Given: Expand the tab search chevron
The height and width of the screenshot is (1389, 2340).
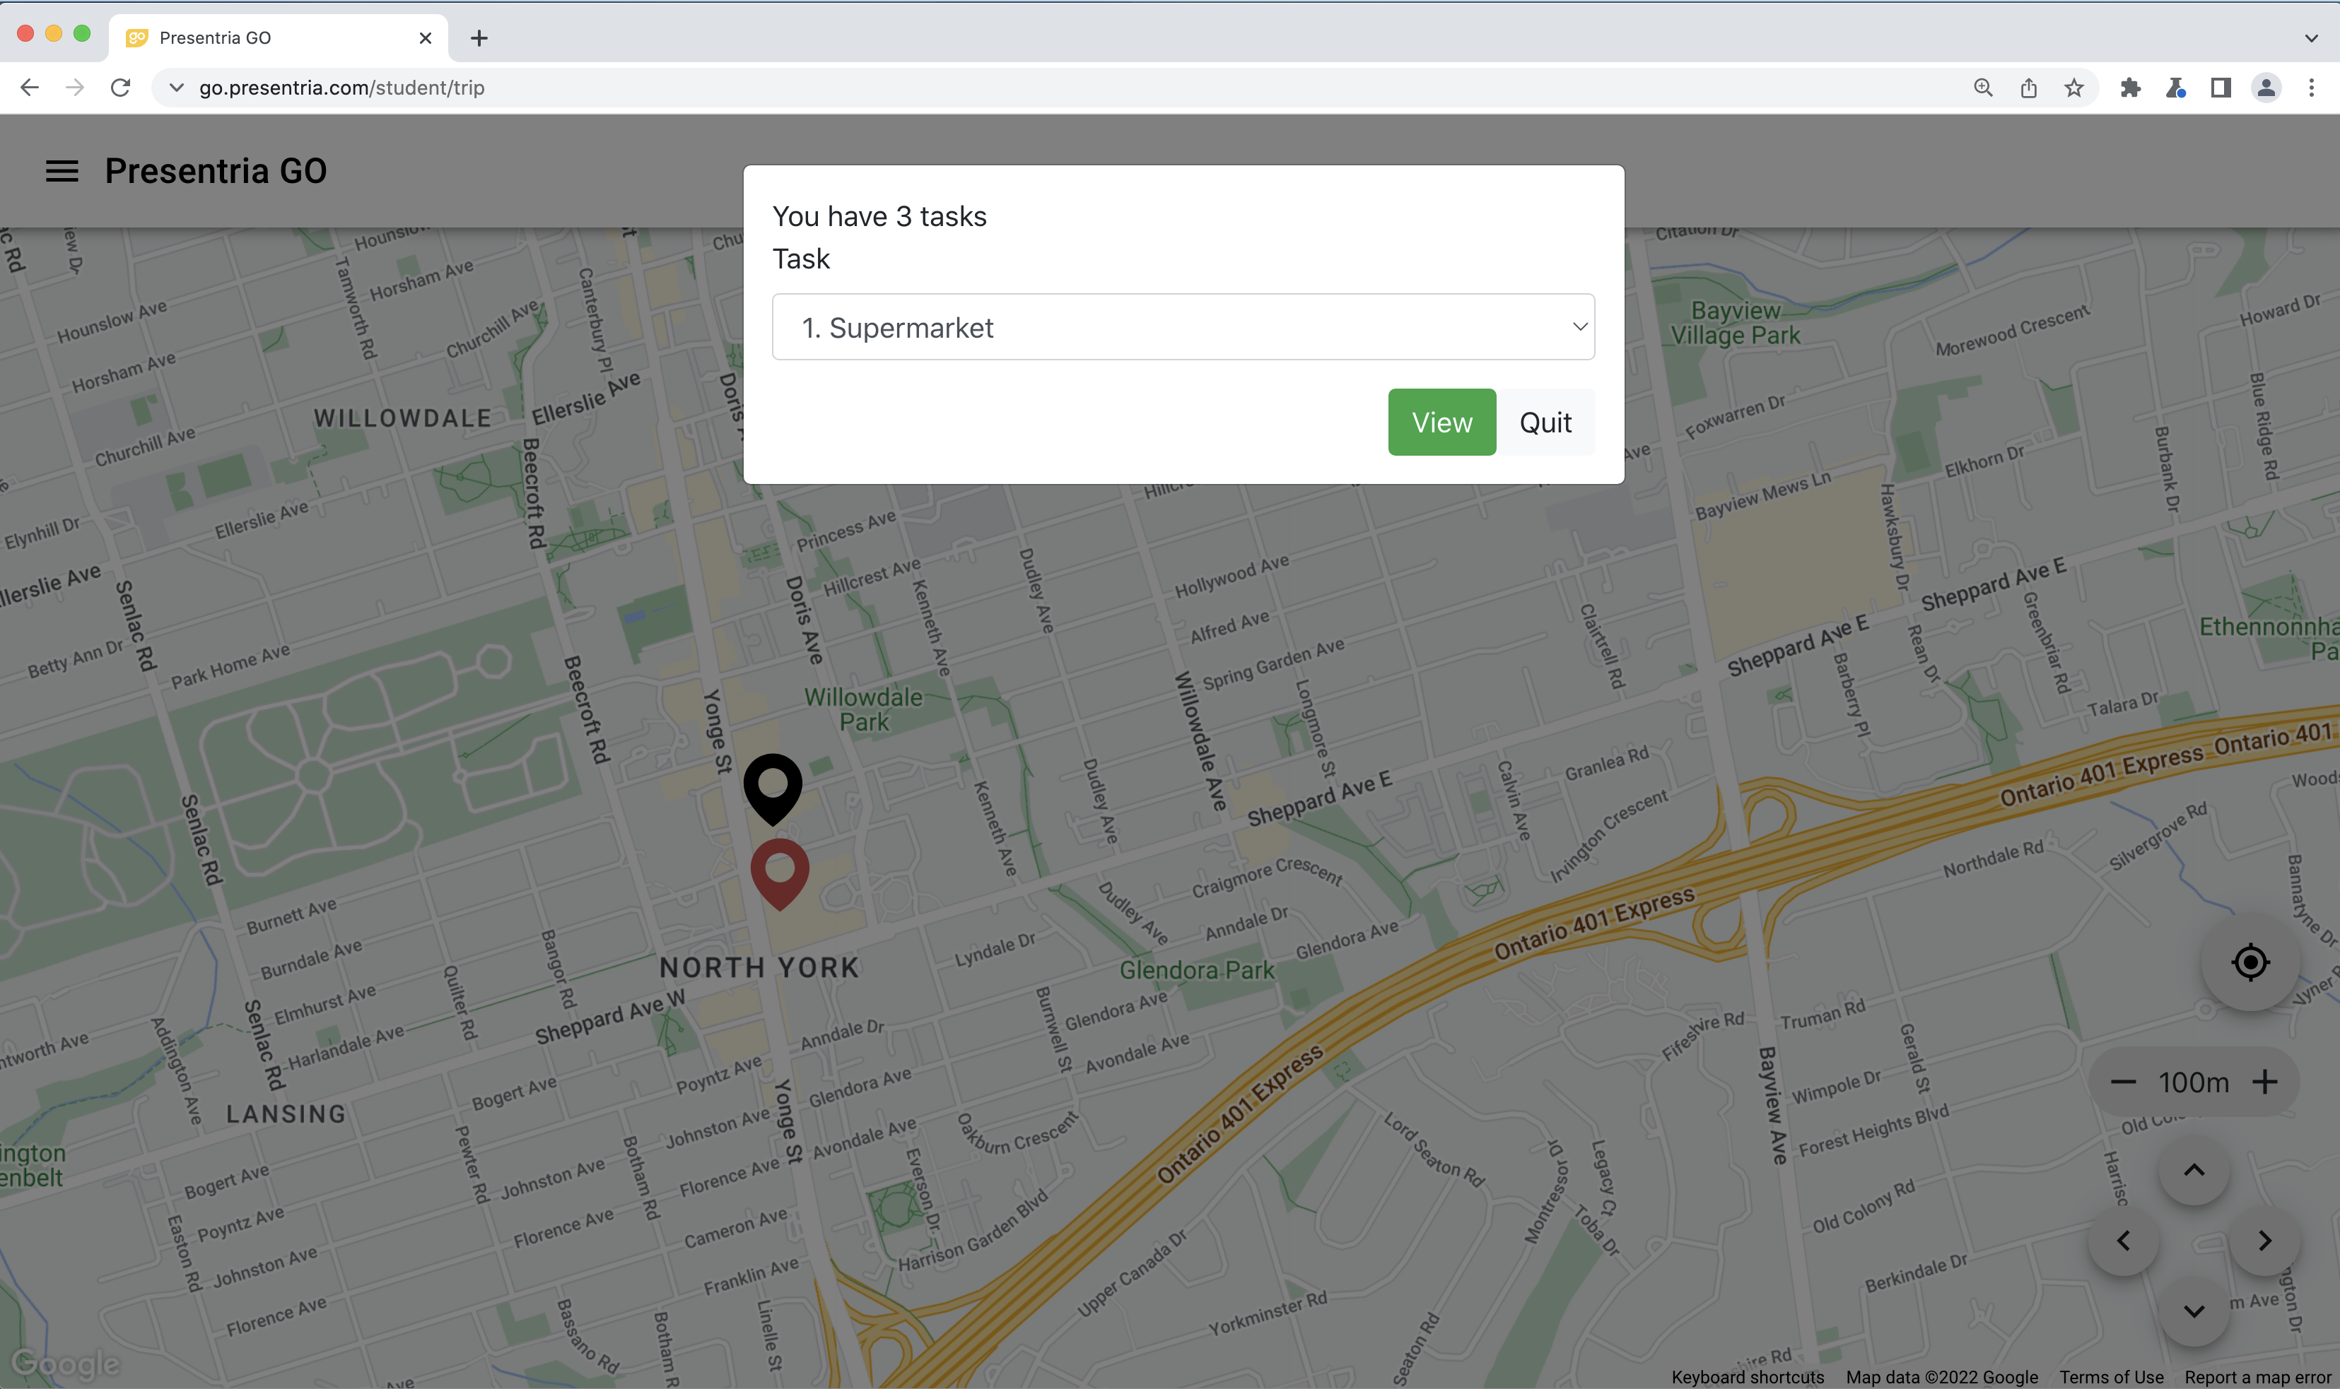Looking at the screenshot, I should (x=2311, y=38).
